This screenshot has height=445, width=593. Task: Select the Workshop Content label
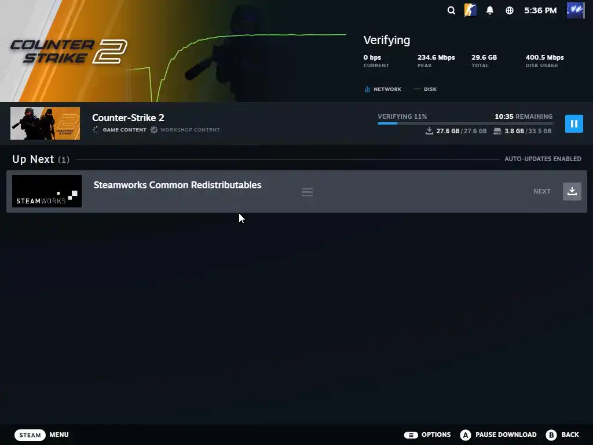(x=190, y=130)
